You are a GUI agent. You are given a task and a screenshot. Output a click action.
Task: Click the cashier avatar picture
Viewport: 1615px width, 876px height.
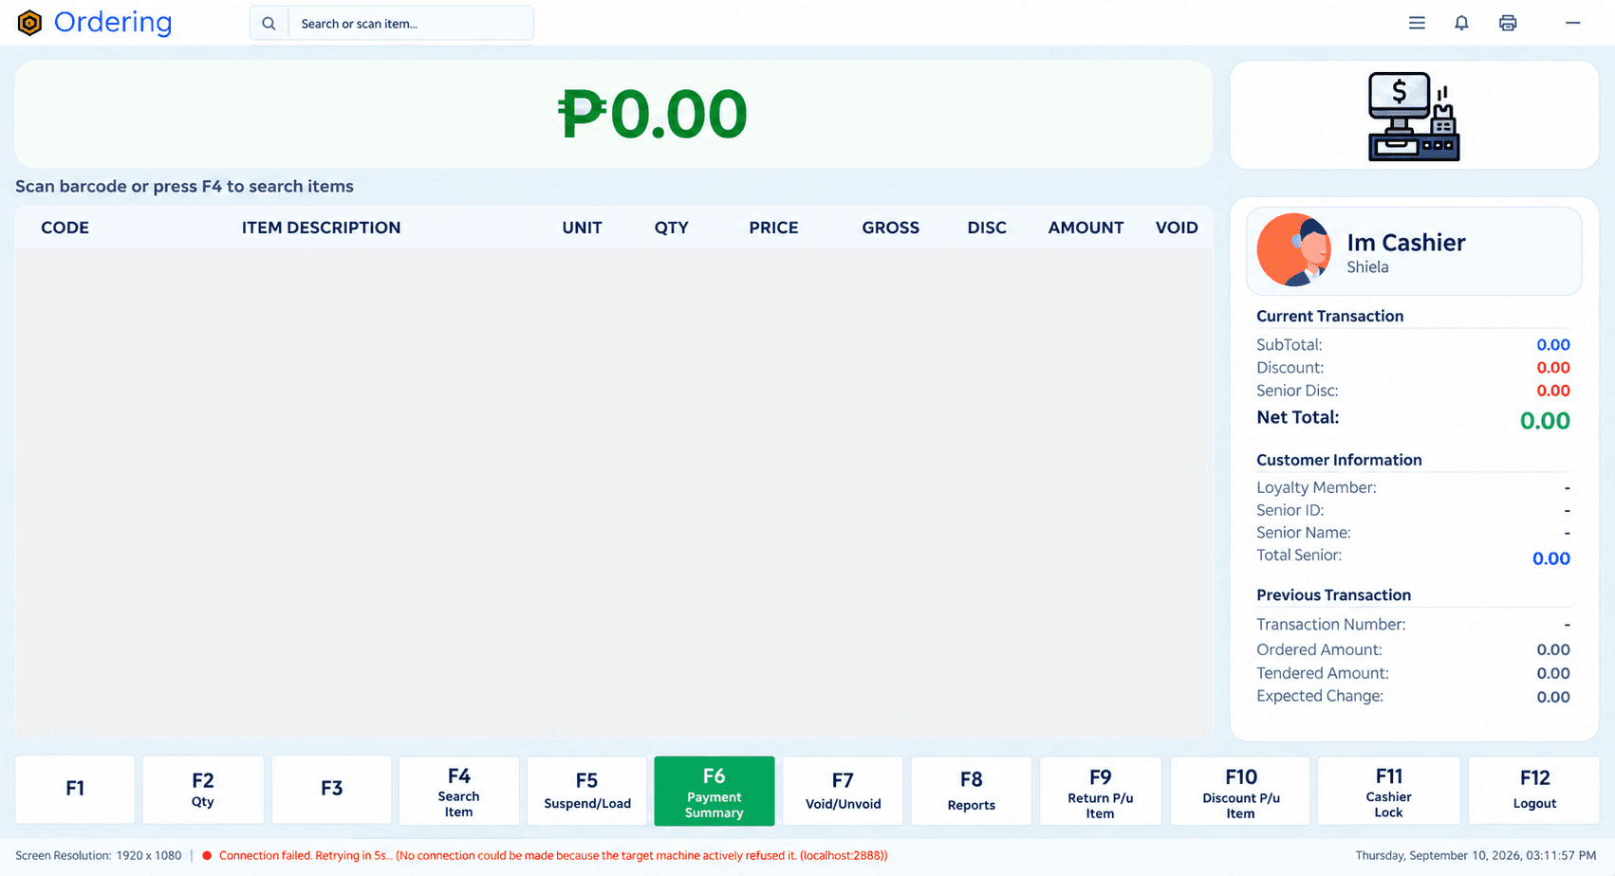(x=1294, y=250)
